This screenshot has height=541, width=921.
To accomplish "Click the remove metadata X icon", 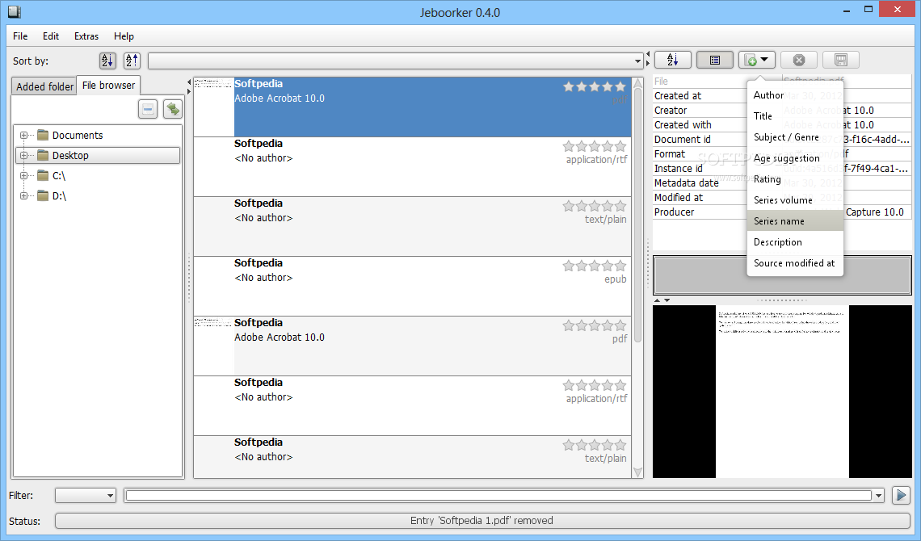I will coord(799,60).
